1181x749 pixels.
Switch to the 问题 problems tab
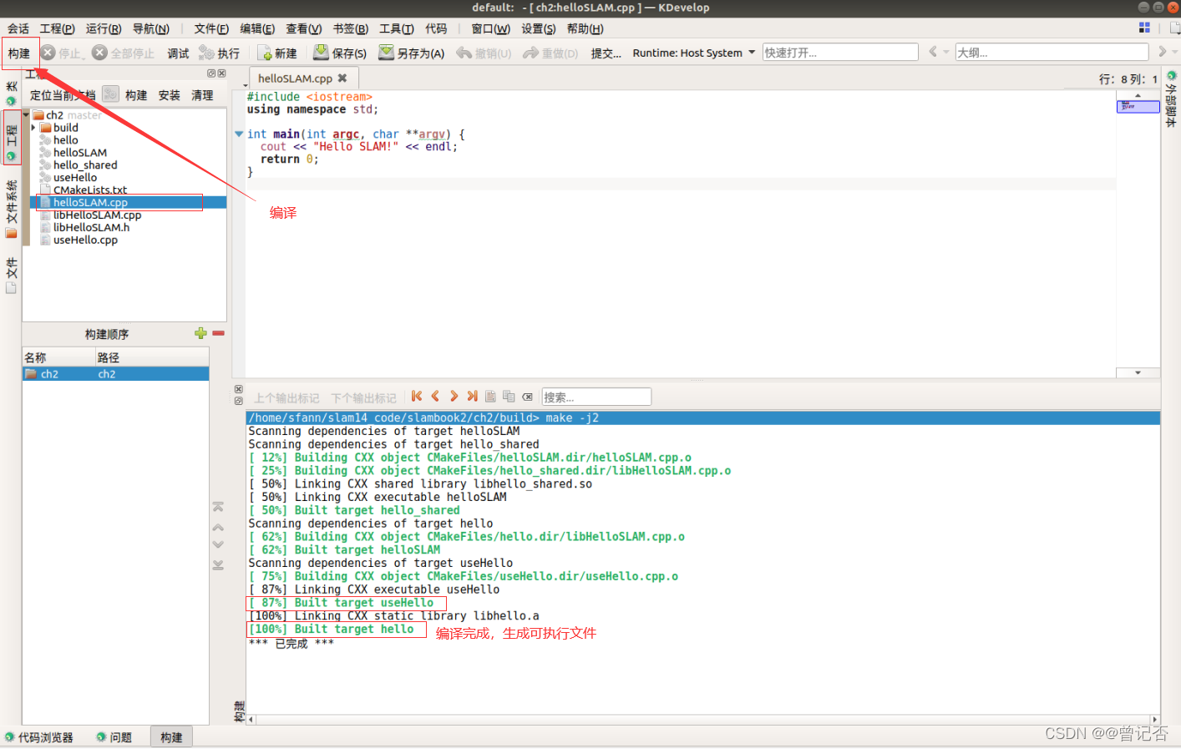pyautogui.click(x=114, y=737)
